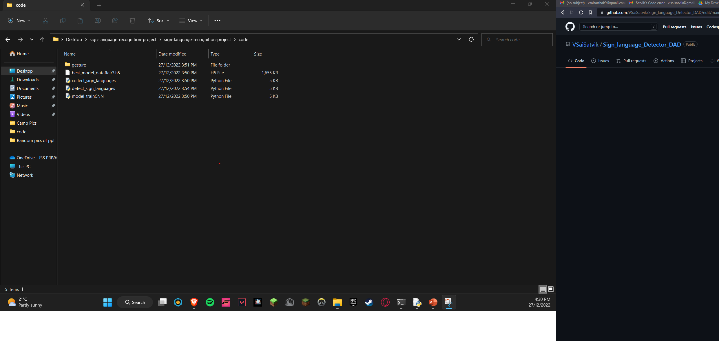Open the GitHub homepage via the Octocat icon
The image size is (719, 341).
point(570,26)
